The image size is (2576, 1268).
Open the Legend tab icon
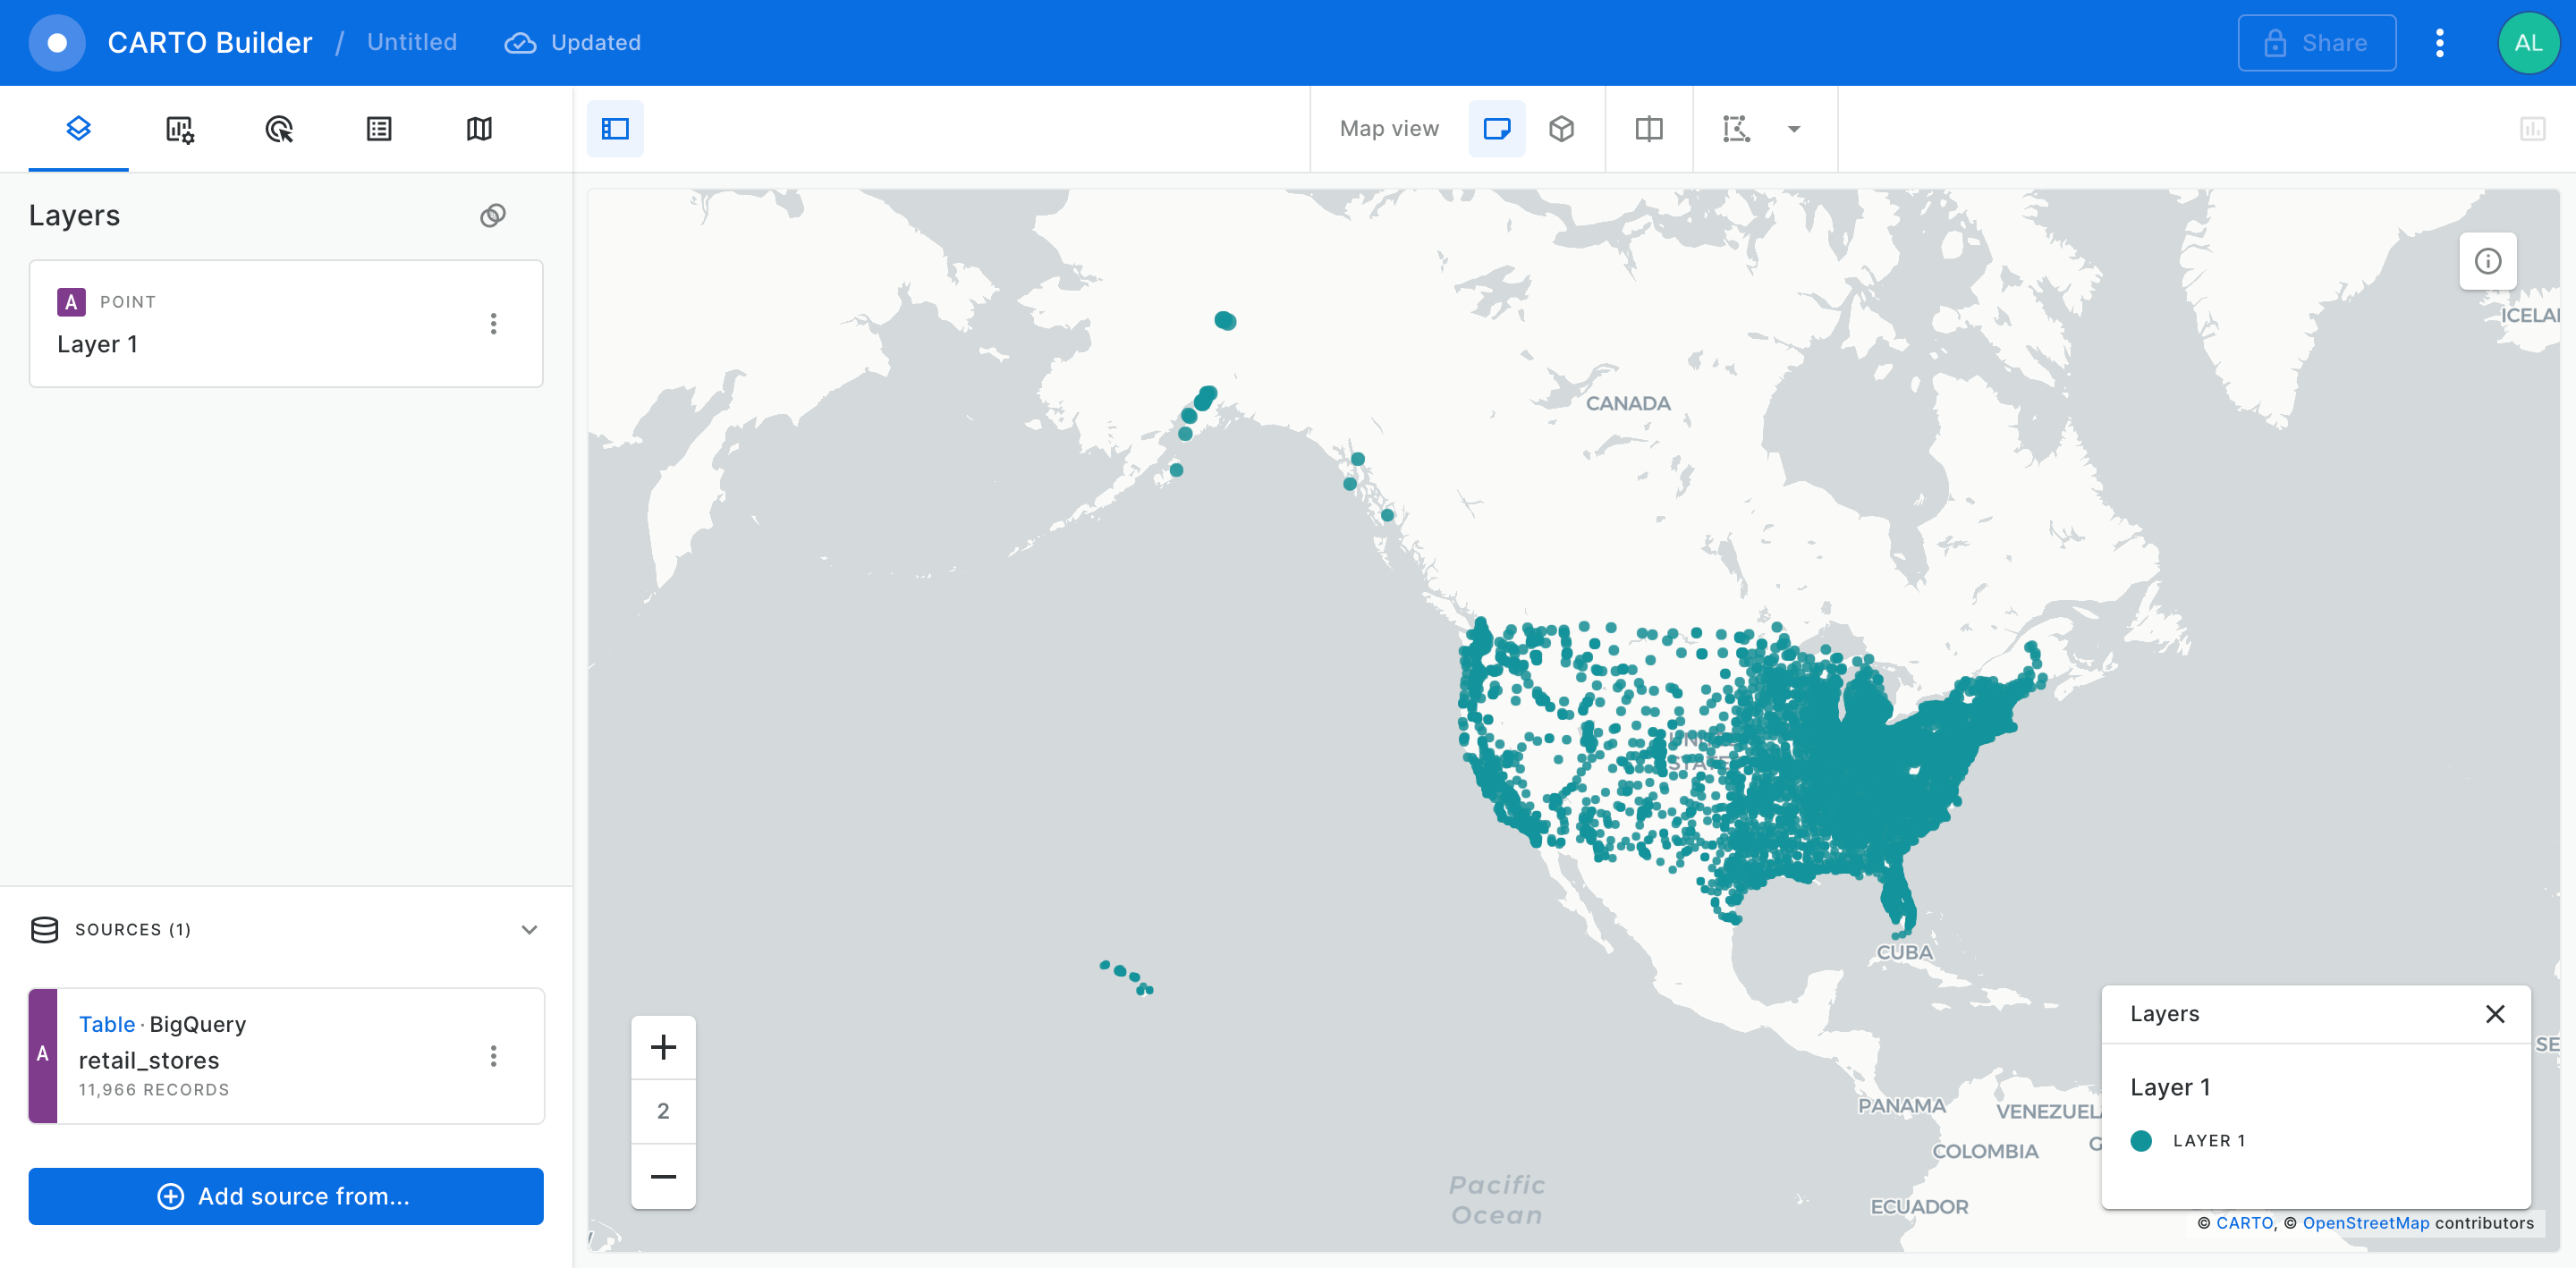click(x=379, y=128)
